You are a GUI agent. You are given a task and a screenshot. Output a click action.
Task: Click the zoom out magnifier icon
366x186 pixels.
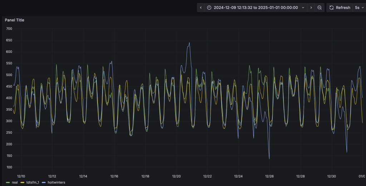coord(320,7)
